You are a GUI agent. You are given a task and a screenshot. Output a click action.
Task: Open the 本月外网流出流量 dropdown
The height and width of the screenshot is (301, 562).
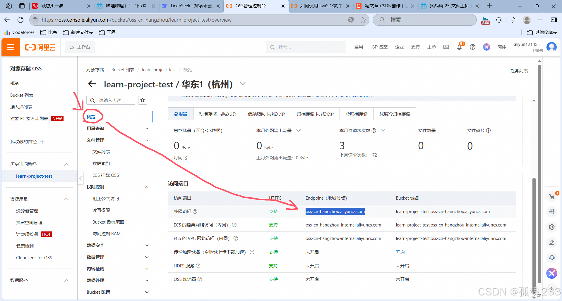tap(299, 130)
